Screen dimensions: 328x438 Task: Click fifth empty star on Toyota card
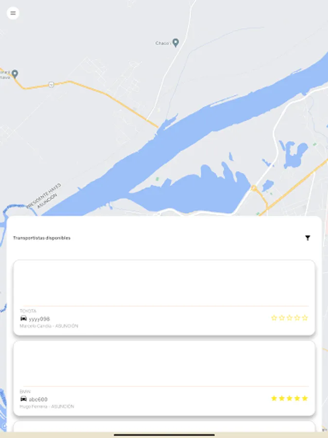pos(305,318)
